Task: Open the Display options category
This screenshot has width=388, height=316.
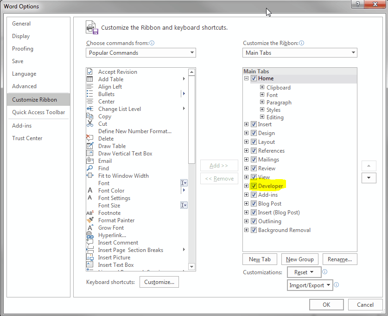Action: point(38,36)
